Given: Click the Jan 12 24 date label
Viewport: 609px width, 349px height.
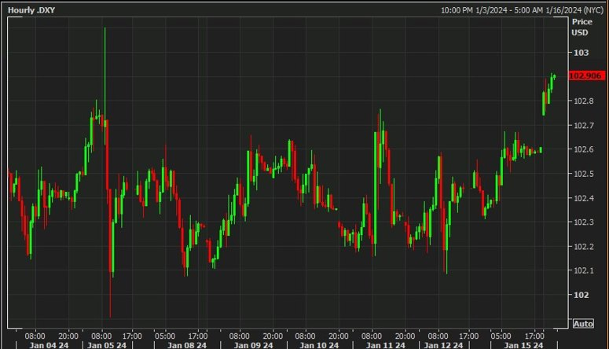Looking at the screenshot, I should 443,345.
